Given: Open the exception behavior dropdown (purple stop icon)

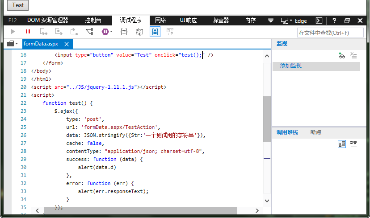Looking at the screenshot, I should pyautogui.click(x=107, y=32).
